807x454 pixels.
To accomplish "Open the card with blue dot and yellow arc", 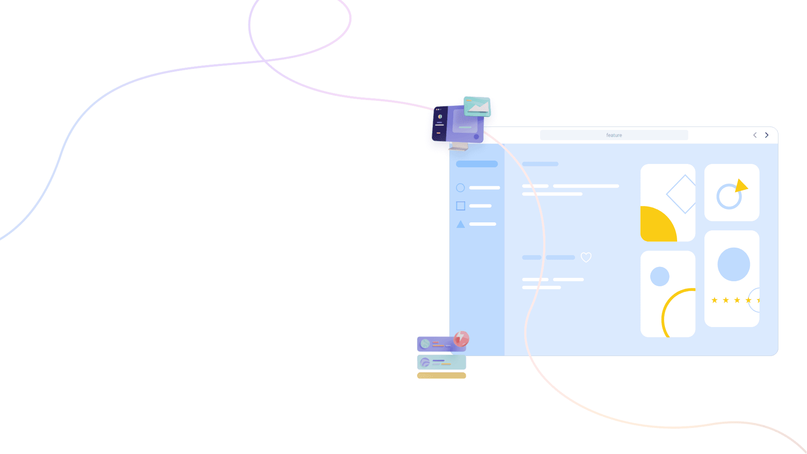I will tap(668, 294).
